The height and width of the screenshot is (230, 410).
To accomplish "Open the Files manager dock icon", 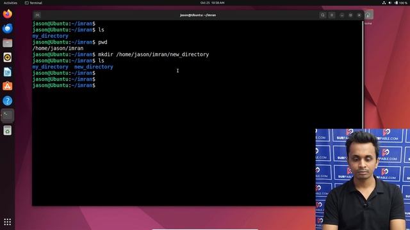I will (x=7, y=43).
